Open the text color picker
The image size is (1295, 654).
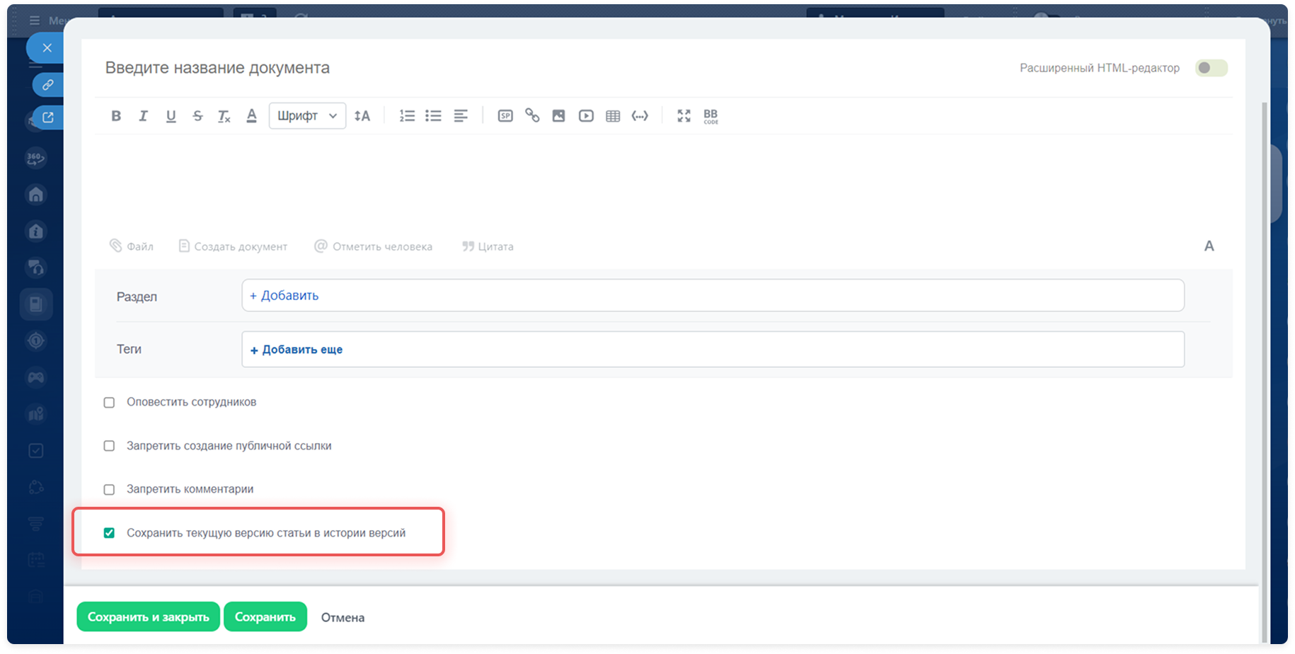coord(251,116)
